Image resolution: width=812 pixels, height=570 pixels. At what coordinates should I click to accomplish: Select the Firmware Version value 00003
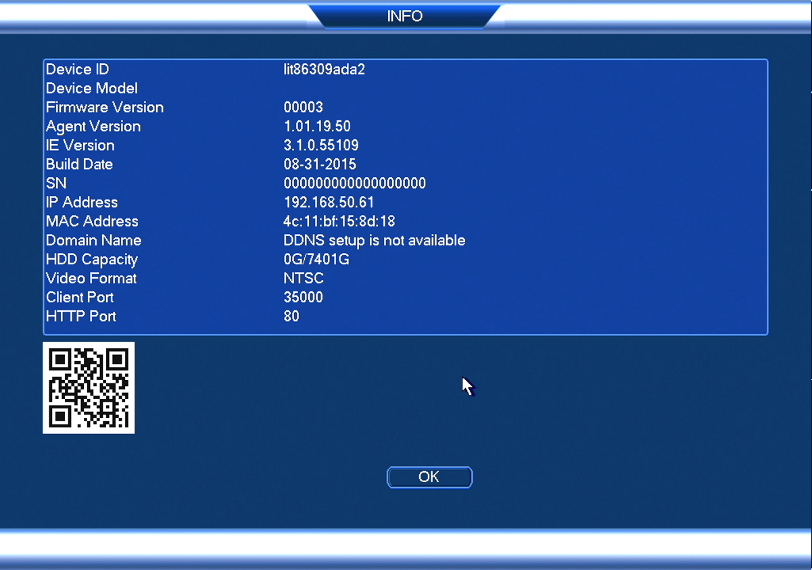(304, 108)
